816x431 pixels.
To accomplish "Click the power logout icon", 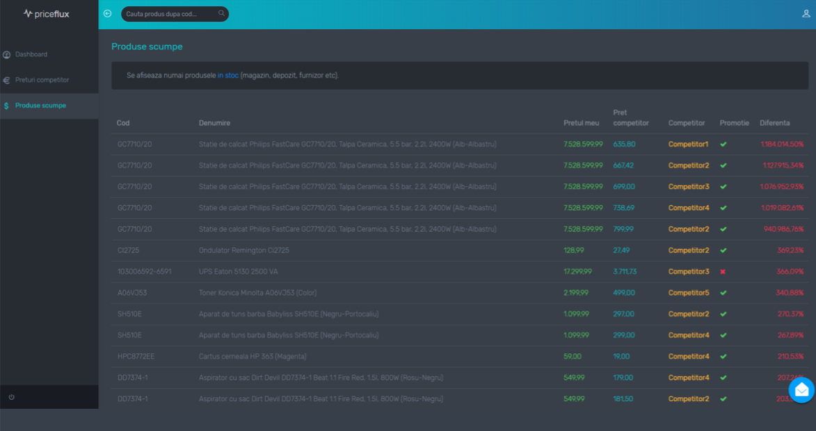I will (12, 397).
